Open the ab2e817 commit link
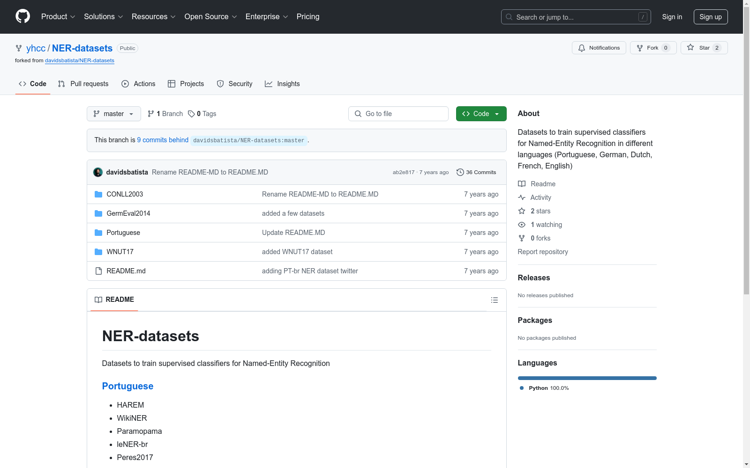The height and width of the screenshot is (468, 750). 404,172
